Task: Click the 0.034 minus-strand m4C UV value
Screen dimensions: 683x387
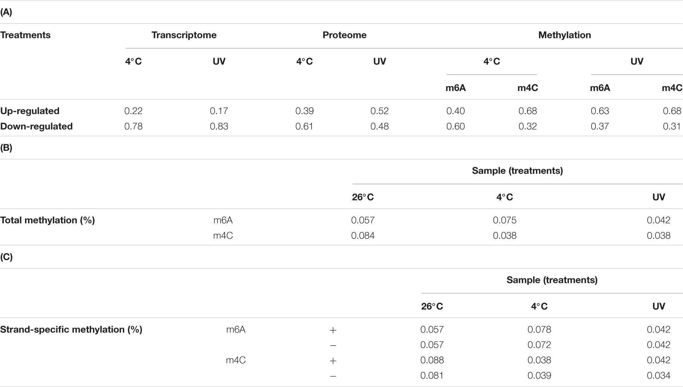Action: 658,376
